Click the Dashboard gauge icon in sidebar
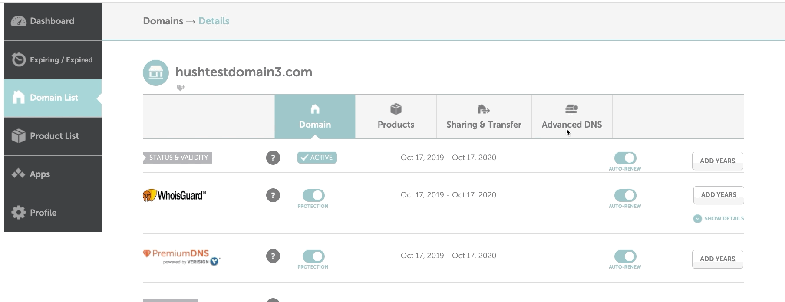This screenshot has height=302, width=785. 18,21
